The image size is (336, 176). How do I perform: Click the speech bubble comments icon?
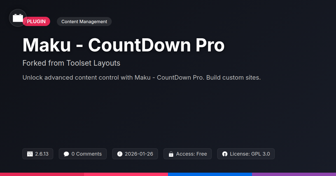click(x=66, y=154)
